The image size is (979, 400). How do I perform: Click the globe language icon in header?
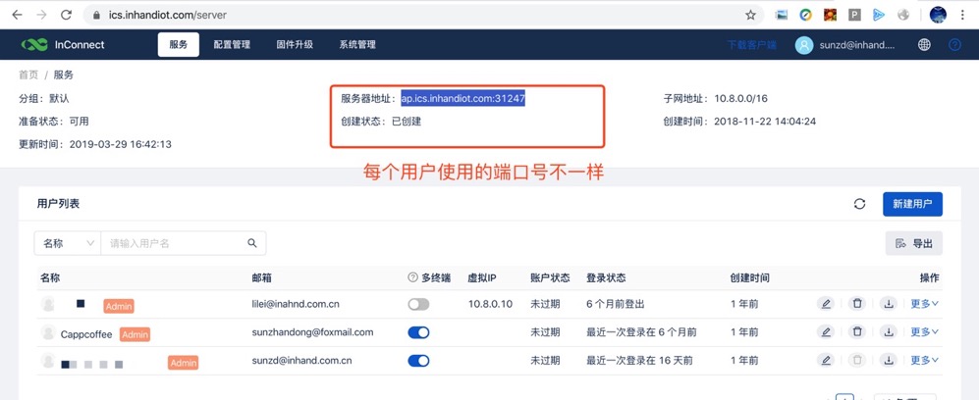coord(924,45)
